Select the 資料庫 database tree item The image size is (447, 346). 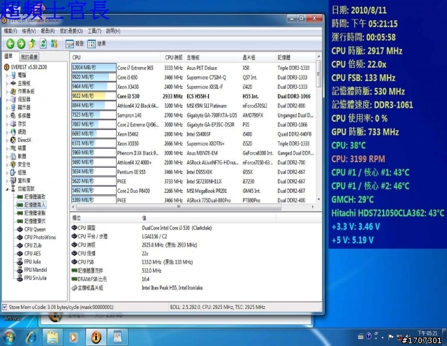pyautogui.click(x=20, y=180)
